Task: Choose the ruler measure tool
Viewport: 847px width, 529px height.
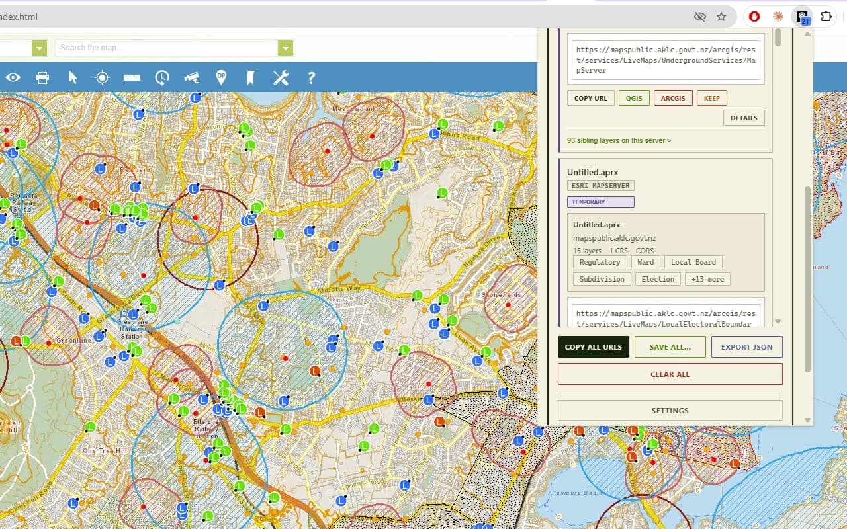Action: (132, 78)
